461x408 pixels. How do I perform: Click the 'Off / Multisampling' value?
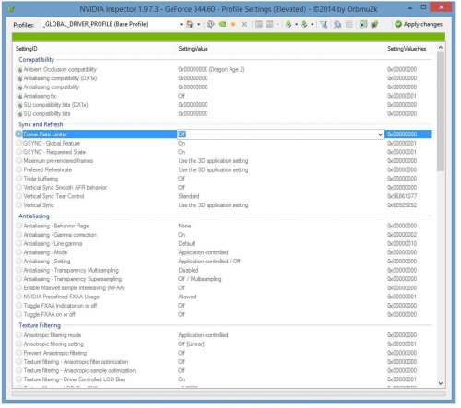point(200,279)
